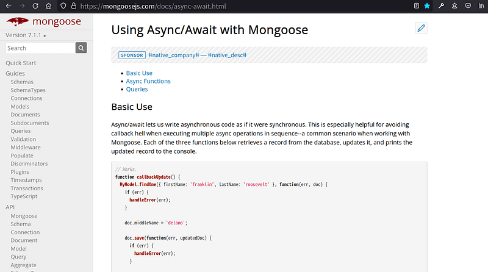Screen dimensions: 488x272
Task: Click the pencil edit page icon
Action: click(x=421, y=28)
